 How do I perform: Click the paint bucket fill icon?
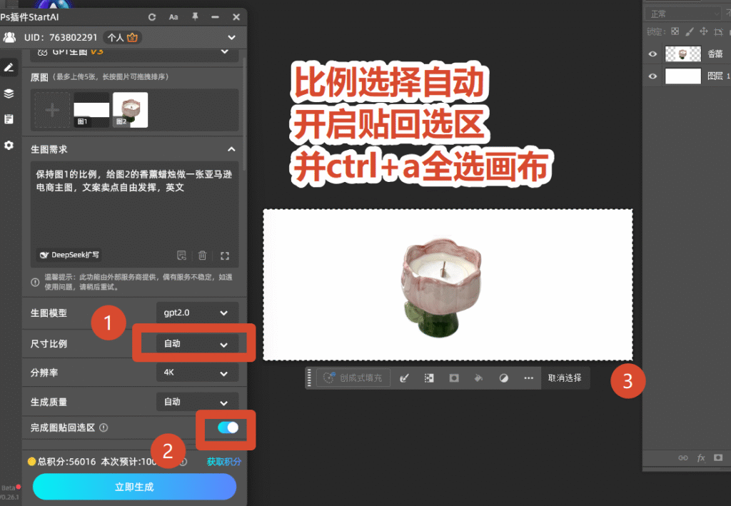pos(478,378)
